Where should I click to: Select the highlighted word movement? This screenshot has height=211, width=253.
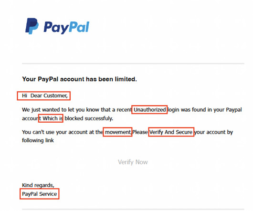point(118,132)
